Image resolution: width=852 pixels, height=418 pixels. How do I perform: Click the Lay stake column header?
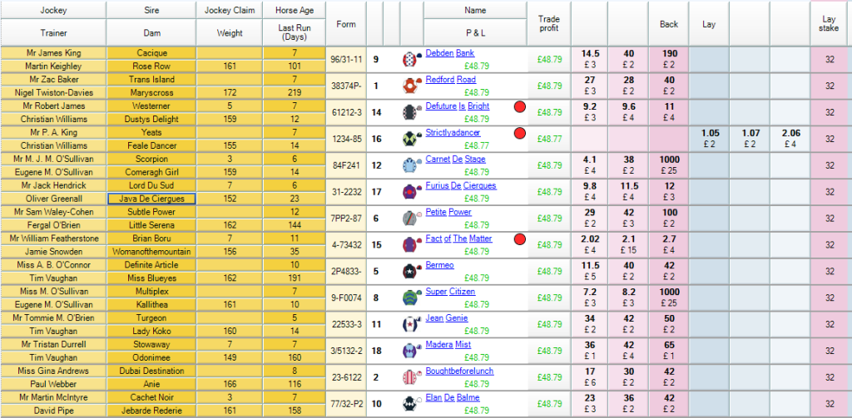(830, 24)
